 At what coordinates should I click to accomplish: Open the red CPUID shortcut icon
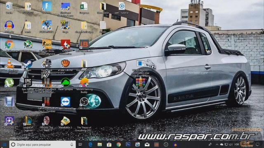[x=65, y=44]
